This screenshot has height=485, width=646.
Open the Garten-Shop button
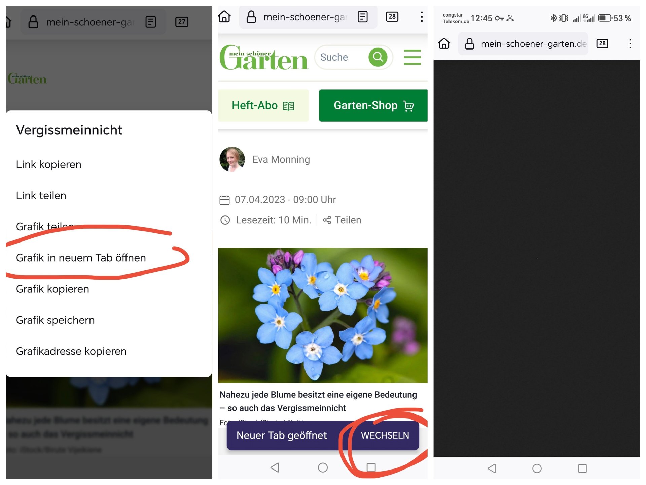click(373, 105)
